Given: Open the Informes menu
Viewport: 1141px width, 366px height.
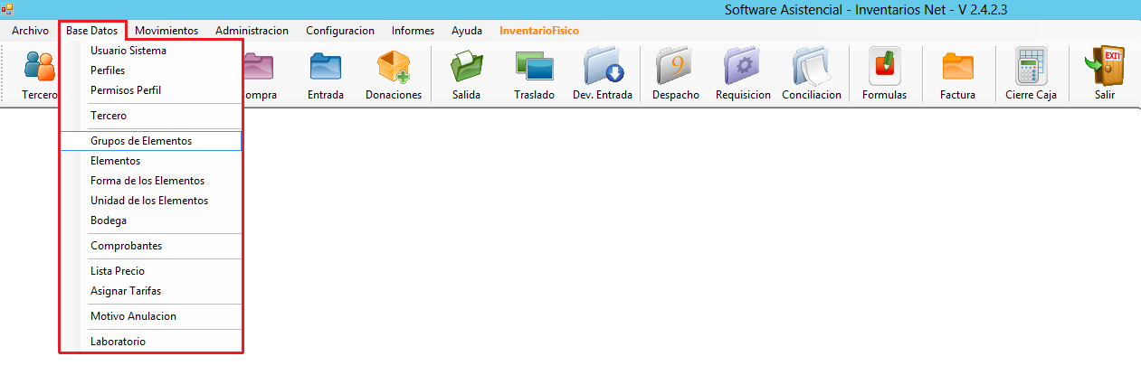Looking at the screenshot, I should click(x=413, y=31).
